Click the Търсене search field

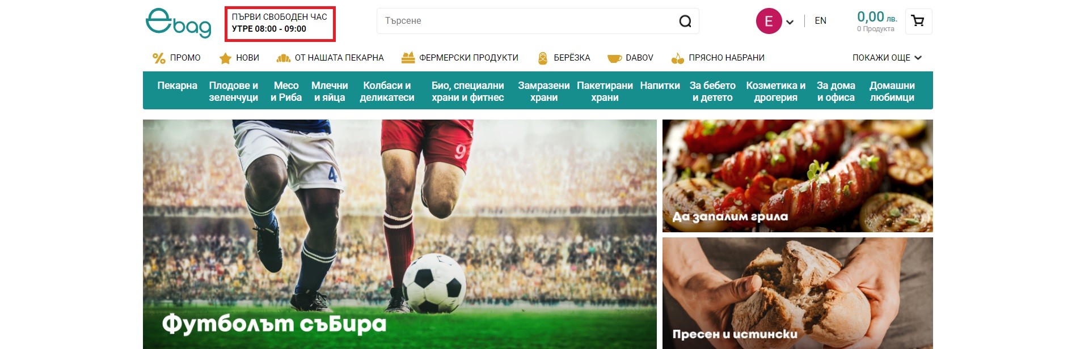[x=528, y=21]
